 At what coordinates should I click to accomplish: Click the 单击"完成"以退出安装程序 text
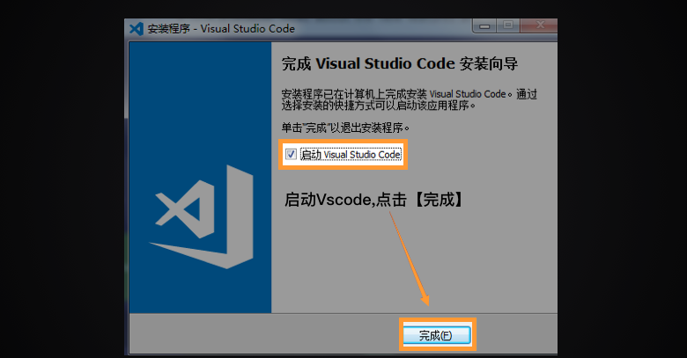click(x=345, y=128)
